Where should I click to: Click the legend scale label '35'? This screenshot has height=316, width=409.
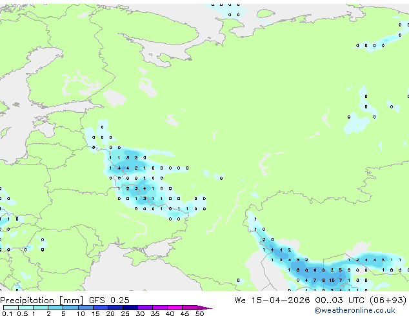pyautogui.click(x=155, y=313)
